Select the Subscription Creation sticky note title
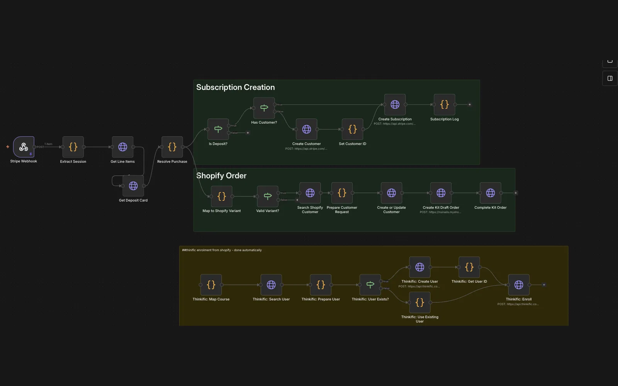Image resolution: width=618 pixels, height=386 pixels. tap(236, 87)
